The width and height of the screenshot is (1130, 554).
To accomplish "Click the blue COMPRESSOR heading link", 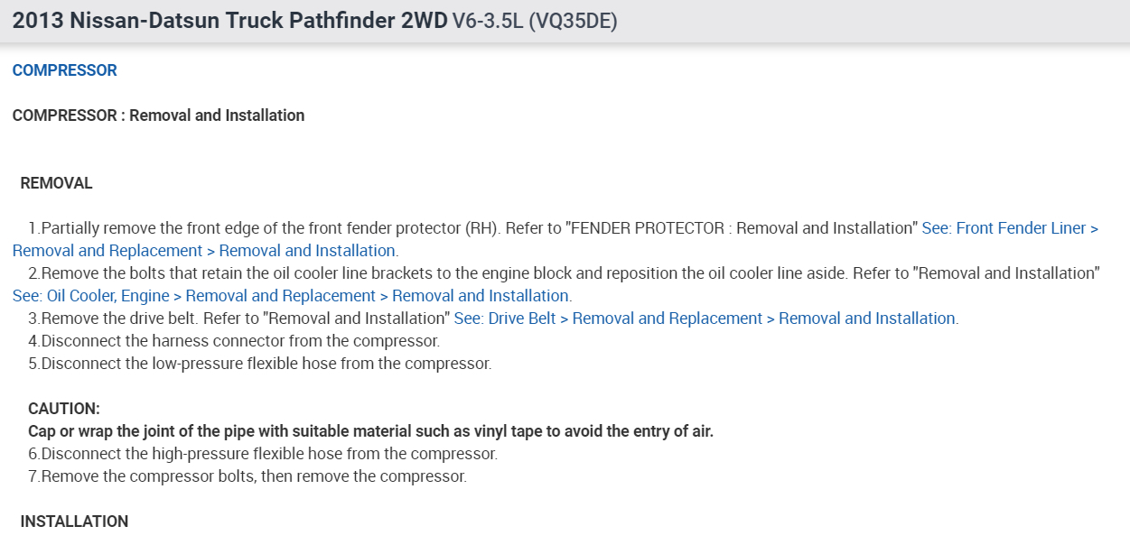I will 64,70.
